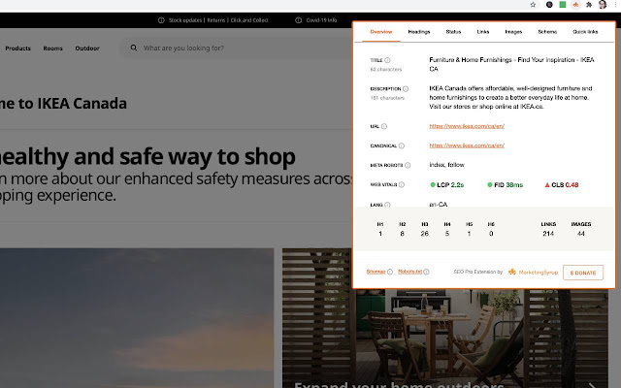Open the dark circular extension icon
Viewport: 621px width, 388px height.
549,5
